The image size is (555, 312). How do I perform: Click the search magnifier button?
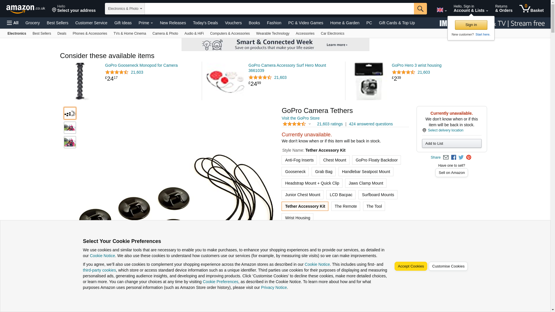[x=420, y=9]
